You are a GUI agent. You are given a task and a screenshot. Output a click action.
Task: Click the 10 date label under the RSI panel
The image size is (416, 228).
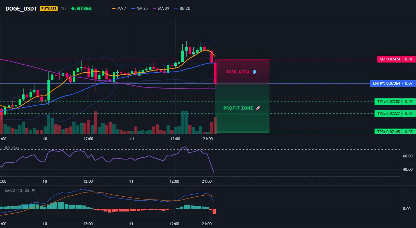click(45, 181)
